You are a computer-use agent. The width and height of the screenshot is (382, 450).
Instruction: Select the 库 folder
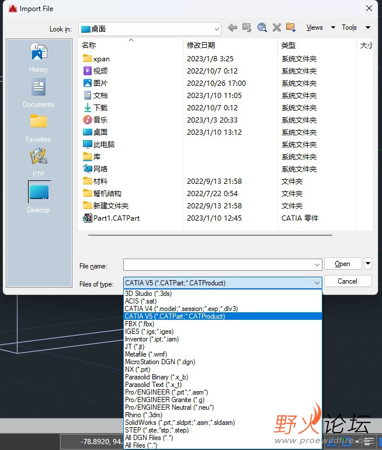click(x=92, y=156)
